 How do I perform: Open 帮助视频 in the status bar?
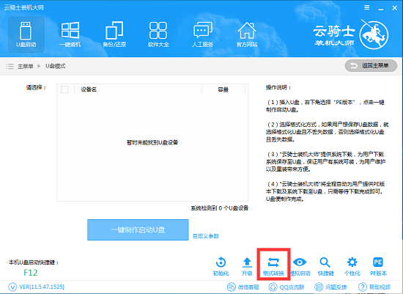click(x=374, y=287)
